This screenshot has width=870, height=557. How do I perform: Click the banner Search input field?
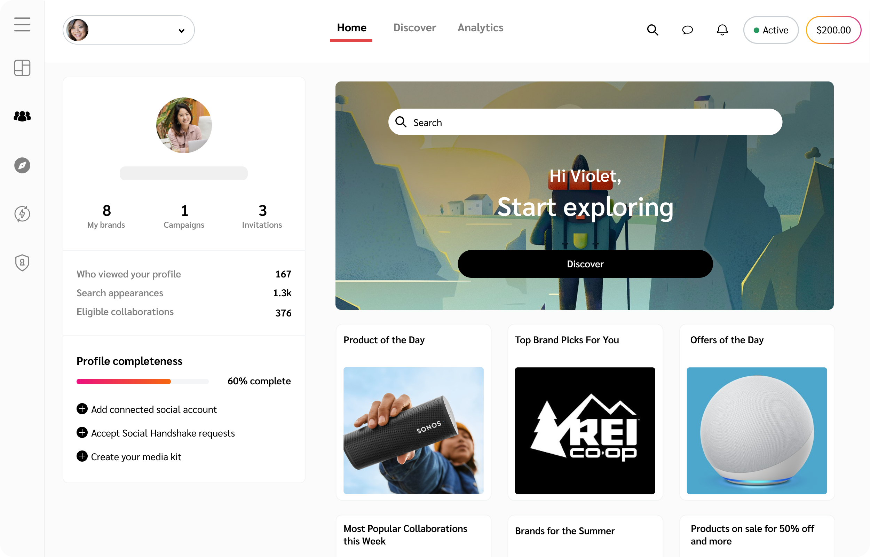(584, 122)
